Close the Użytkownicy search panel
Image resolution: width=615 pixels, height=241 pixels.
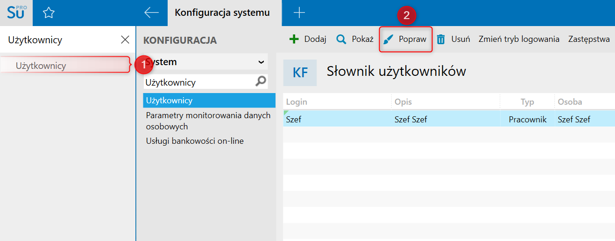[125, 40]
